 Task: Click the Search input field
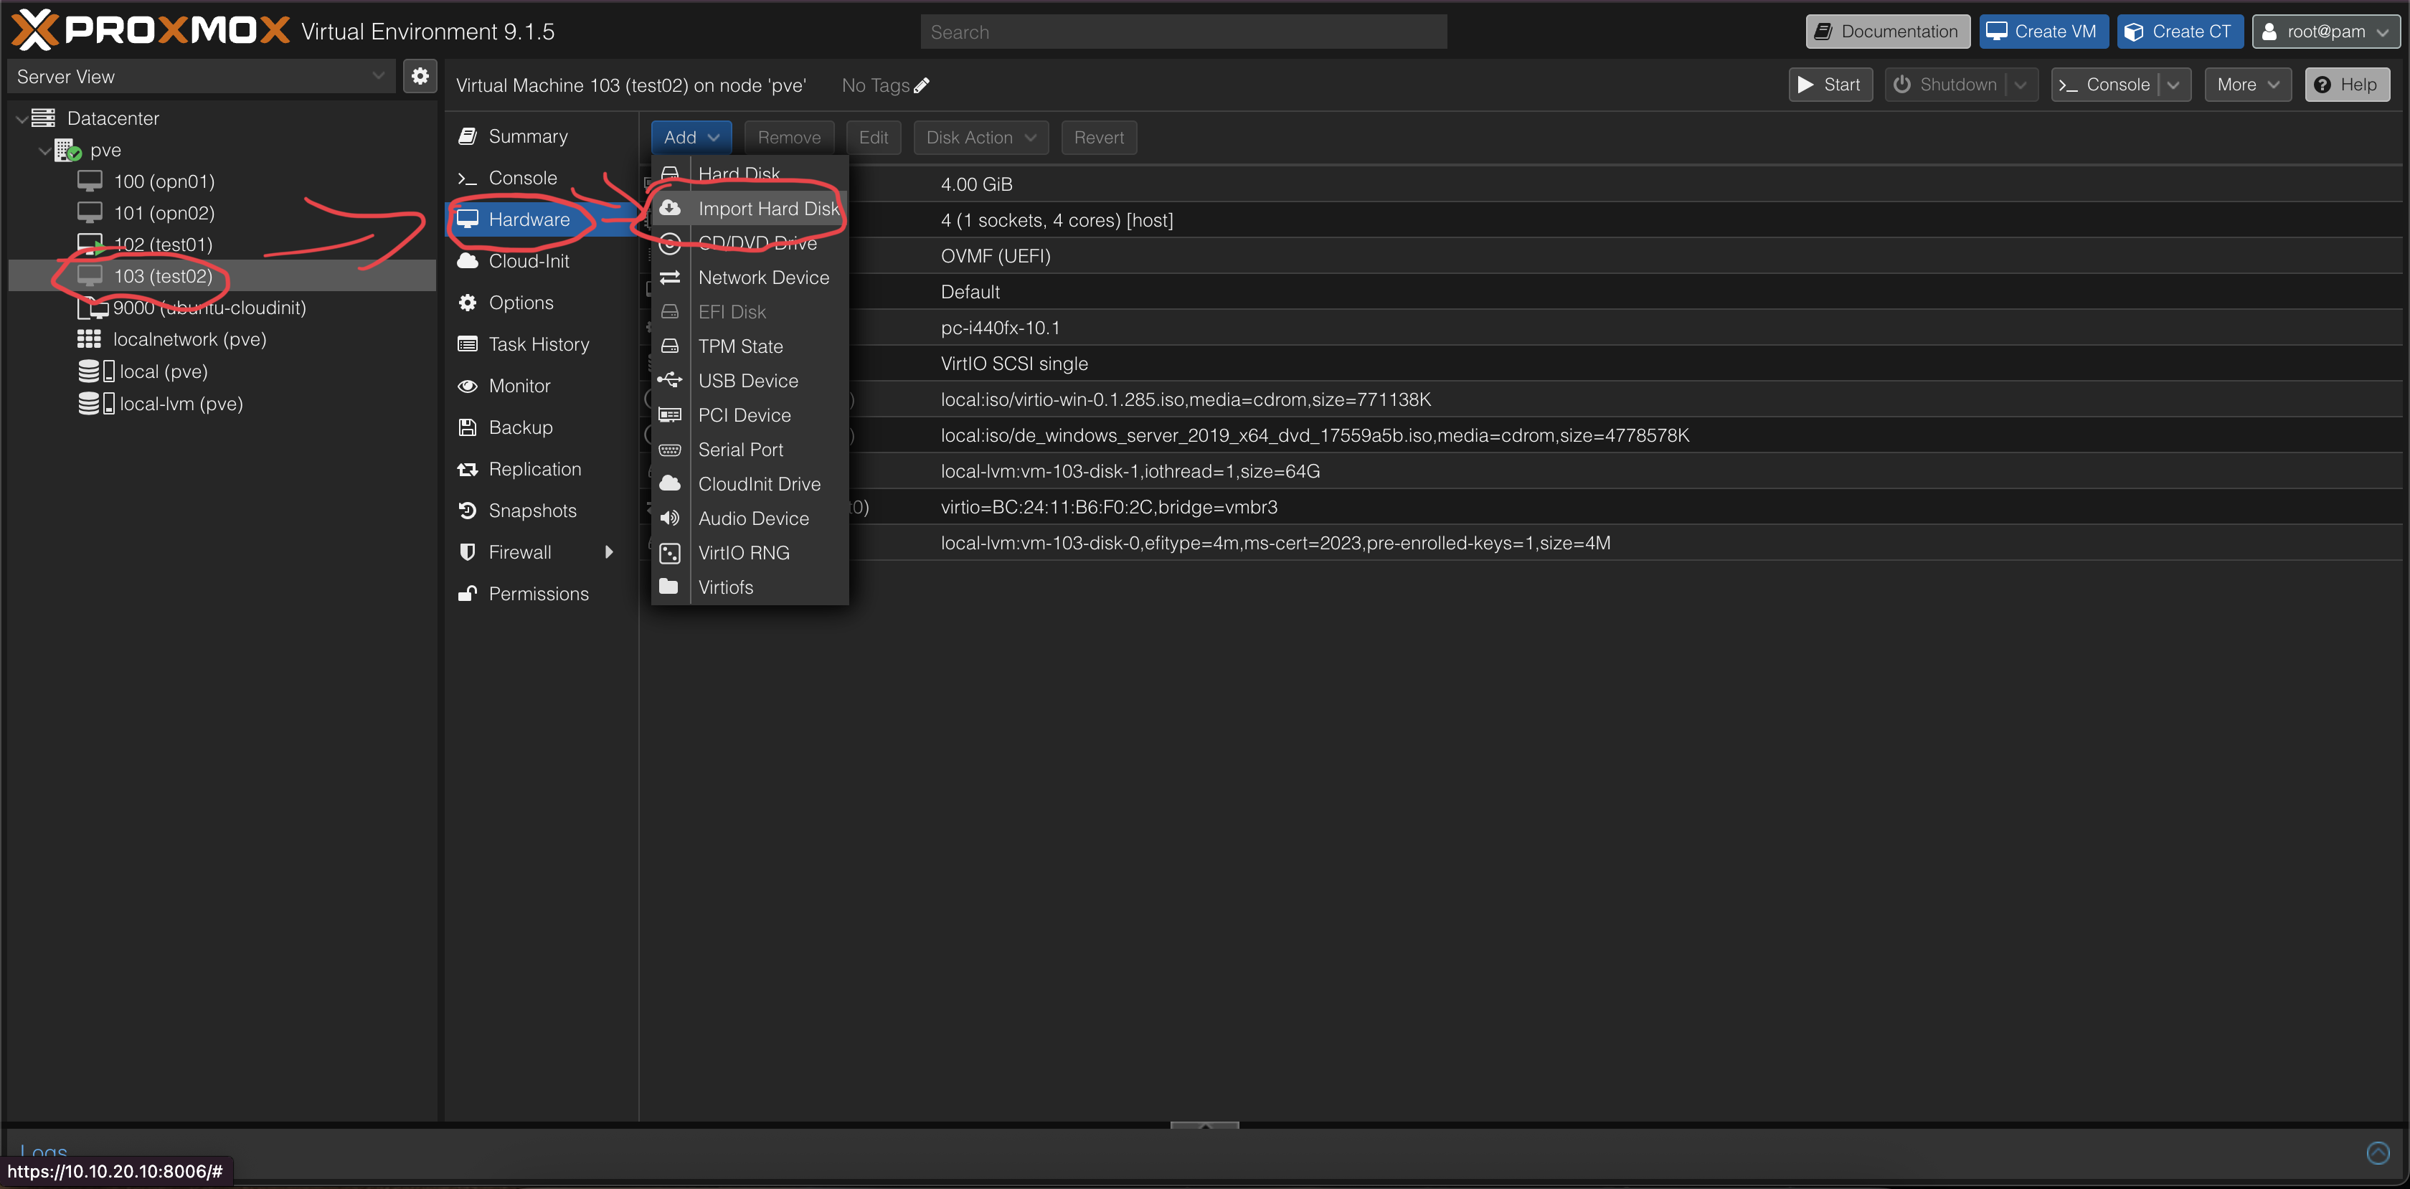1183,32
